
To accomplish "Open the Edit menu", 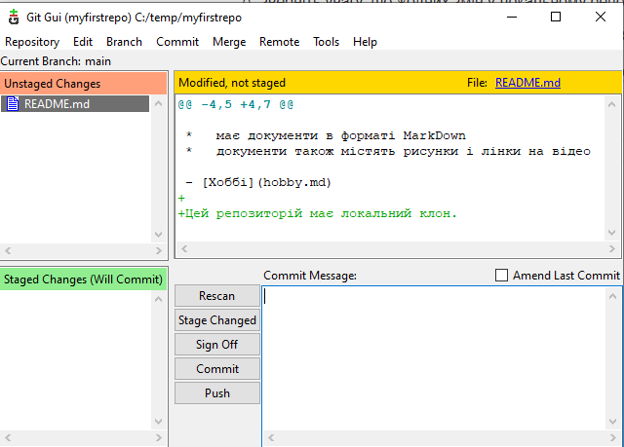I will (x=83, y=42).
